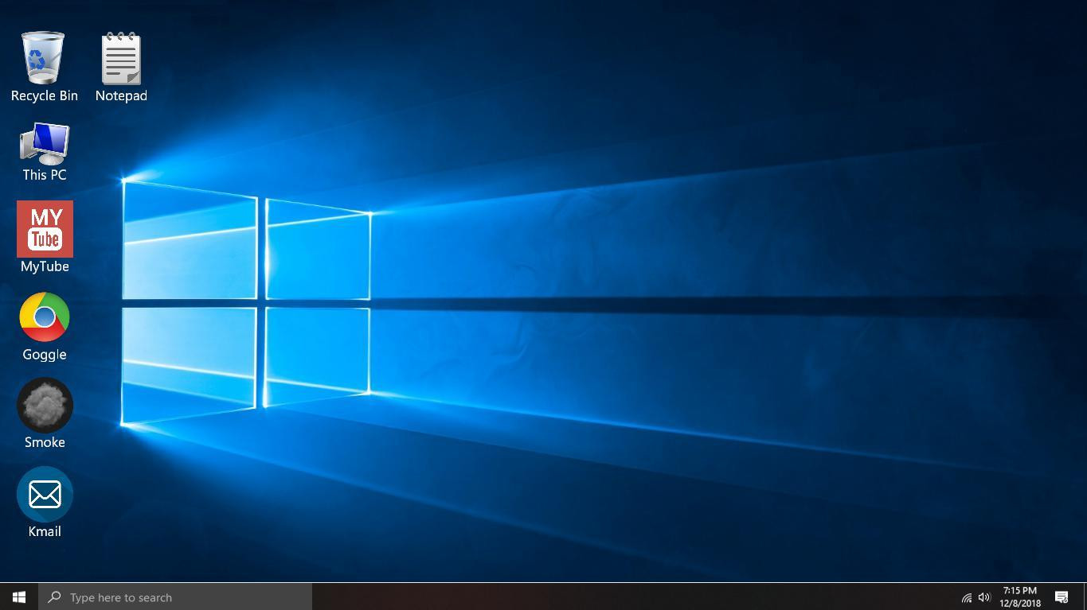Click the Smoke app icon

coord(45,405)
